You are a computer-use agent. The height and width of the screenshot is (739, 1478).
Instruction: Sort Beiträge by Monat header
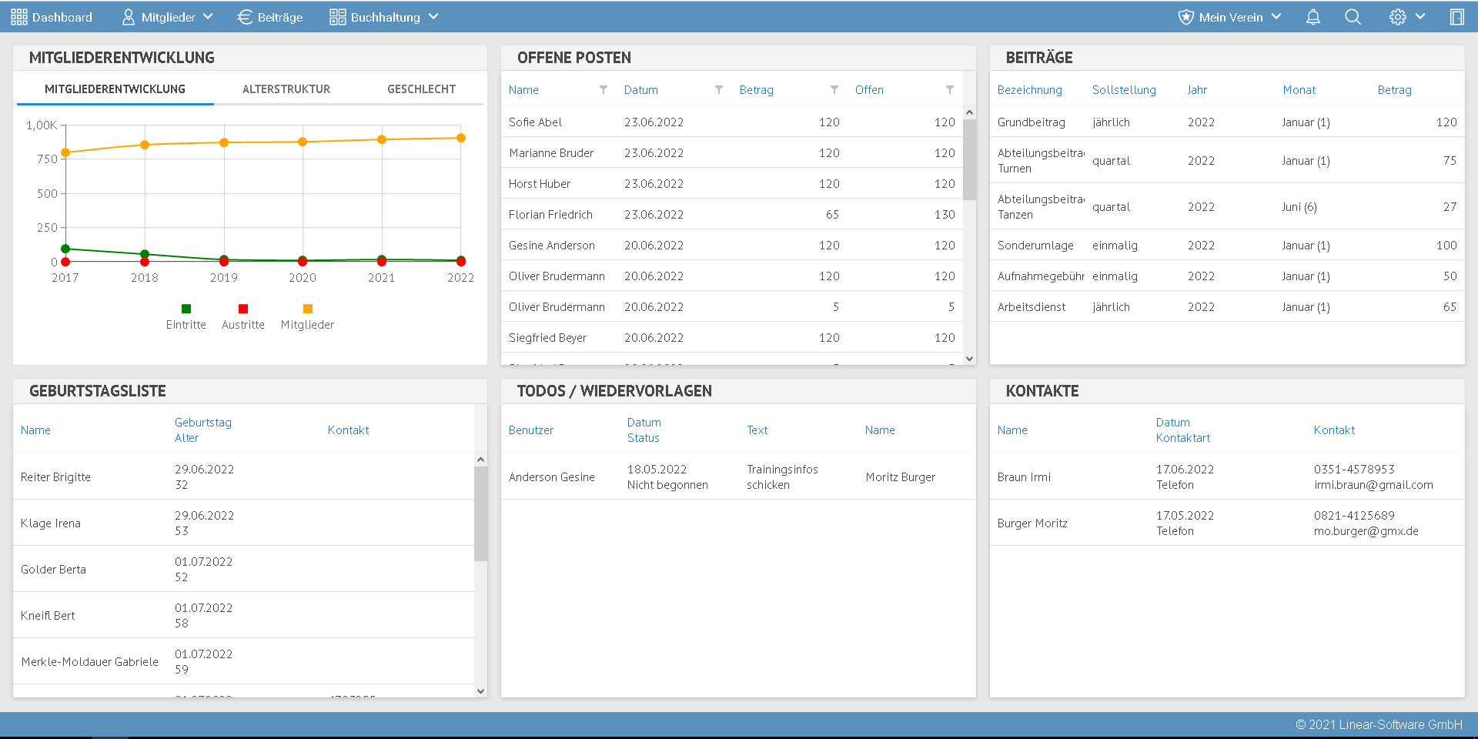click(1299, 90)
